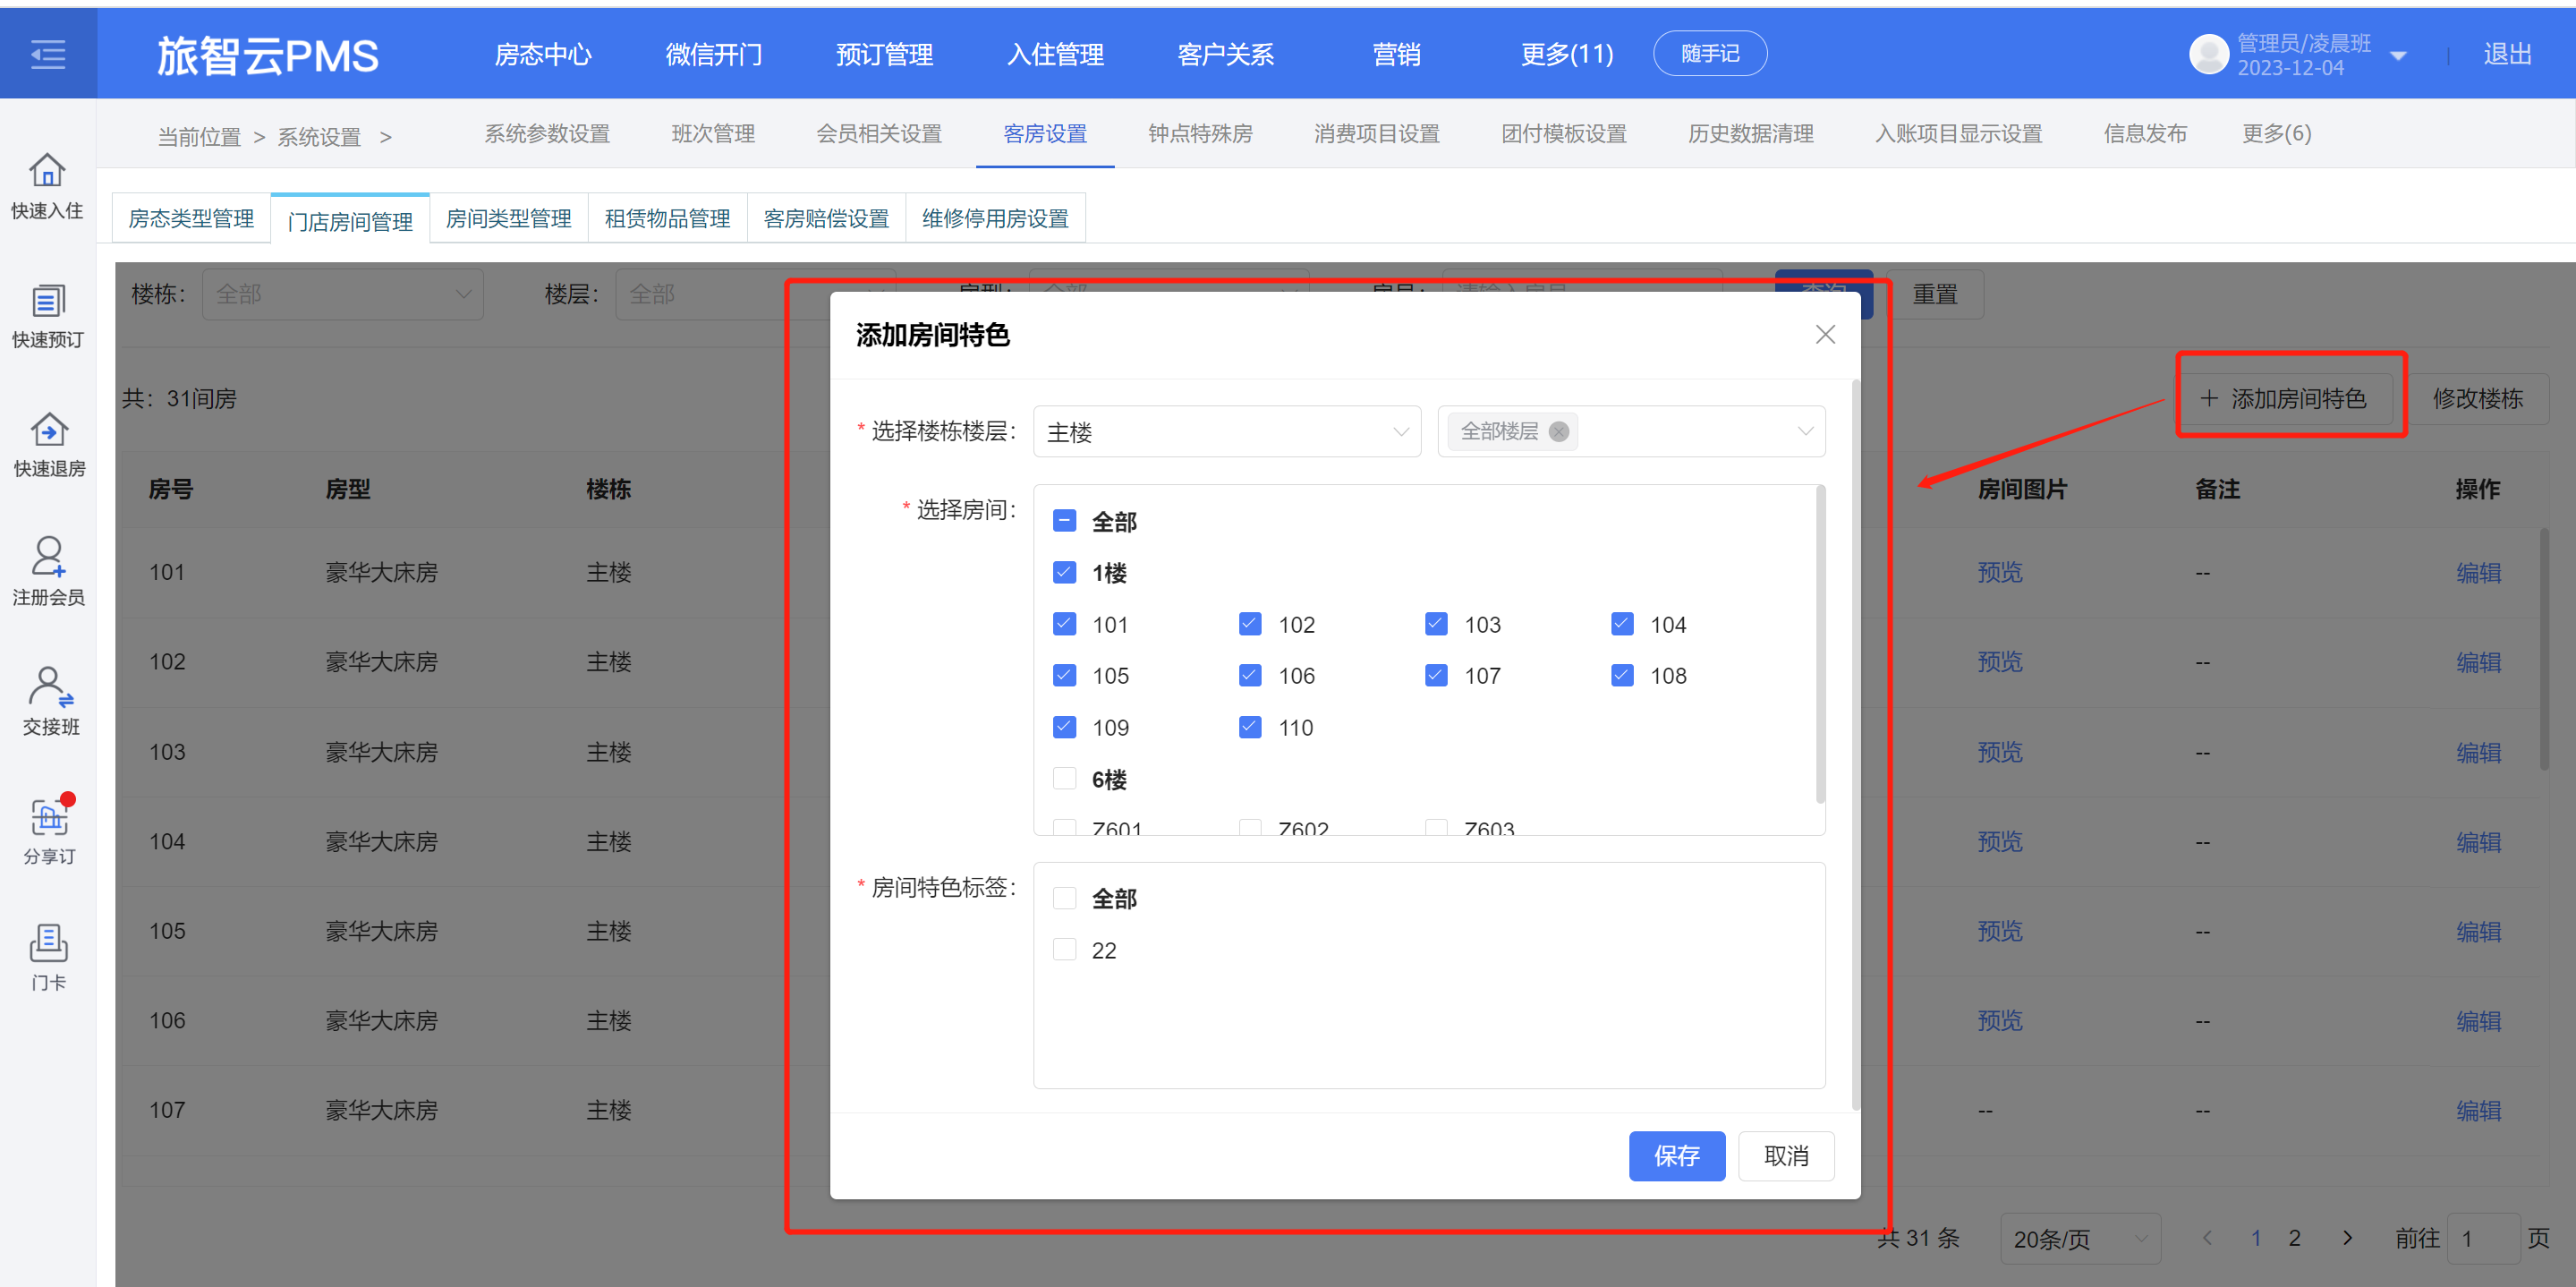Click the room list scrollbar inside the dialog
The width and height of the screenshot is (2576, 1287).
(1820, 646)
